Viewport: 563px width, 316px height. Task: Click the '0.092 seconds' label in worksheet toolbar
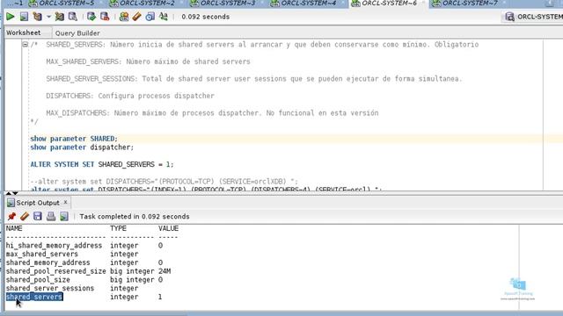coord(205,17)
